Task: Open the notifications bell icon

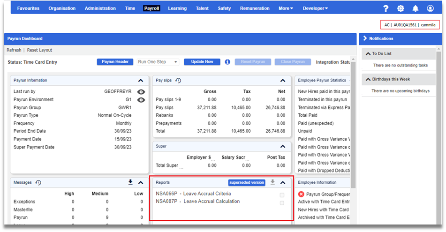Action: [x=416, y=8]
